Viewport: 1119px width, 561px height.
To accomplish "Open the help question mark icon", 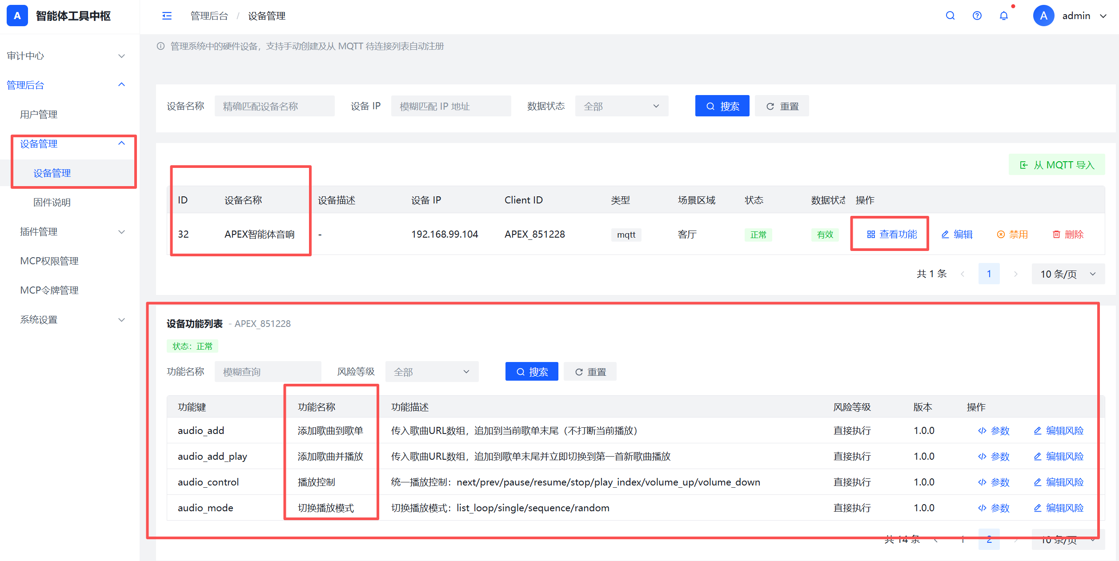I will click(x=977, y=16).
